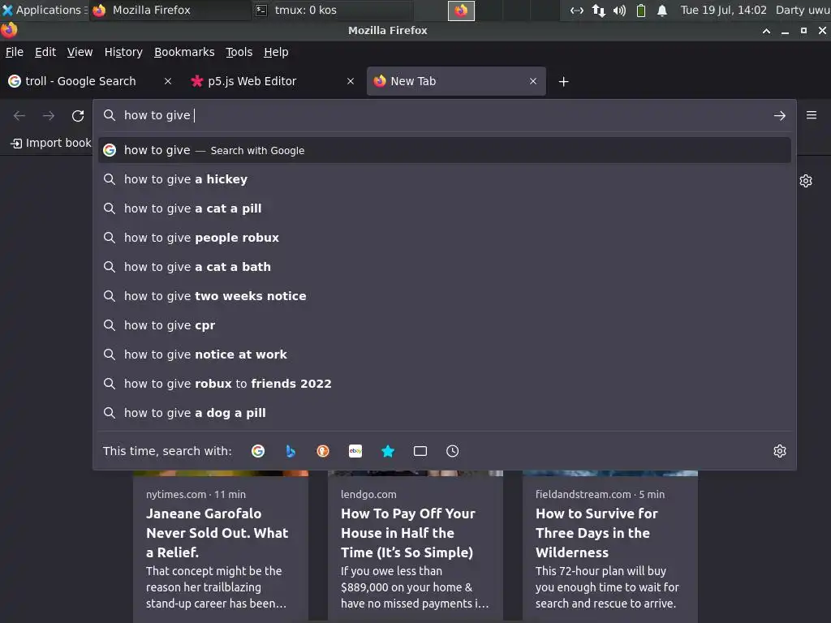
Task: Select suggestion 'how to give a dog a pill'
Action: point(444,413)
